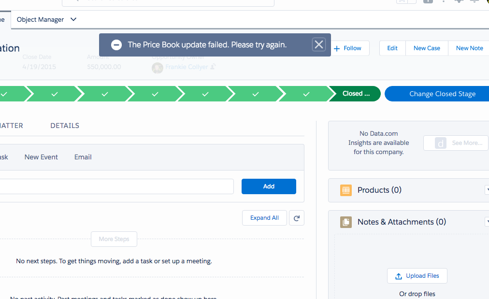Open the Products section dropdown arrow
The width and height of the screenshot is (489, 299).
pos(487,190)
